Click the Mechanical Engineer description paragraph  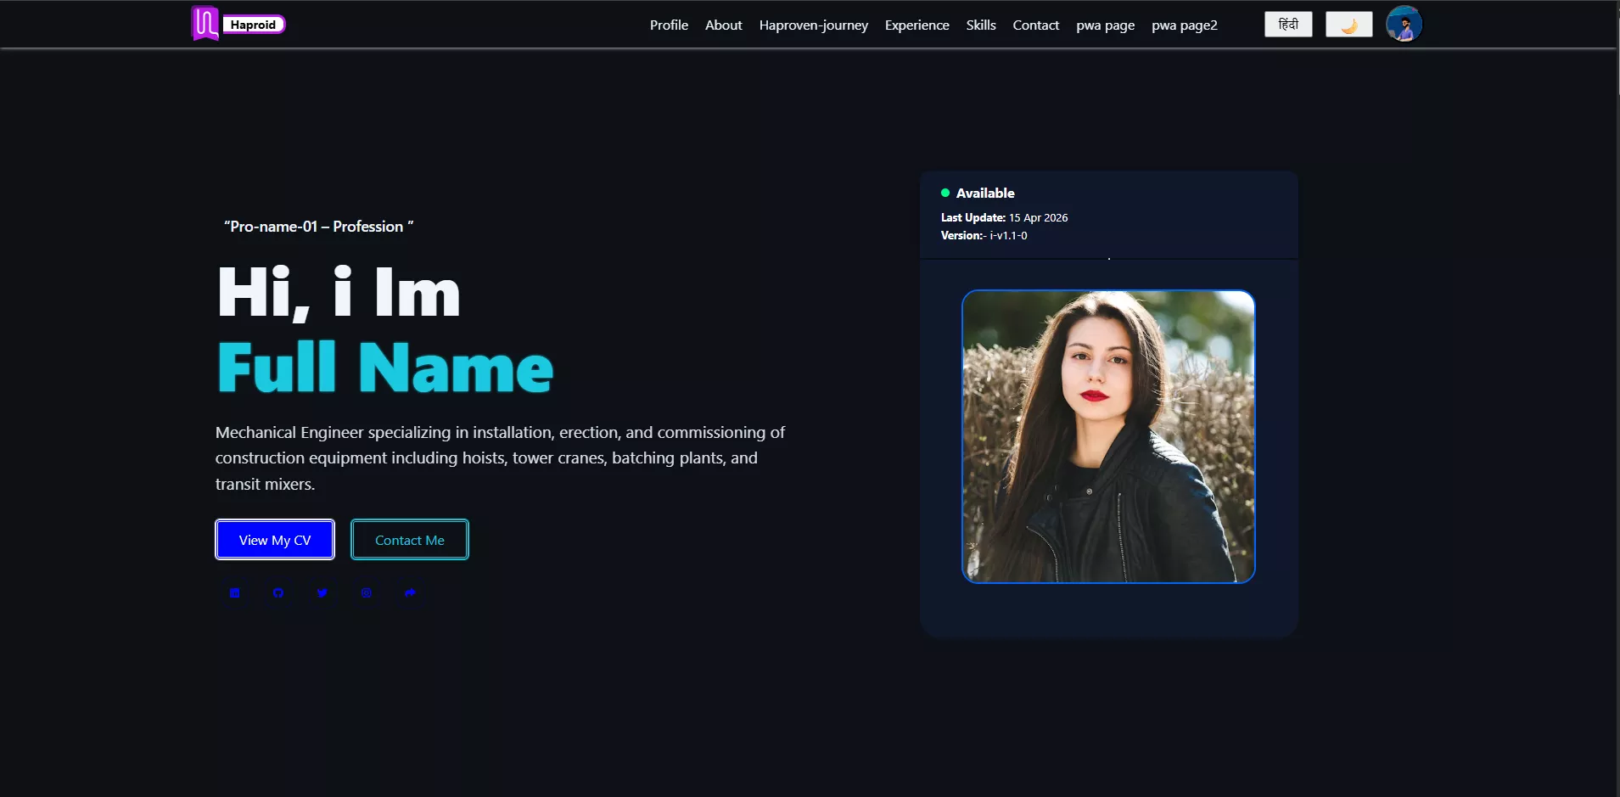click(500, 458)
